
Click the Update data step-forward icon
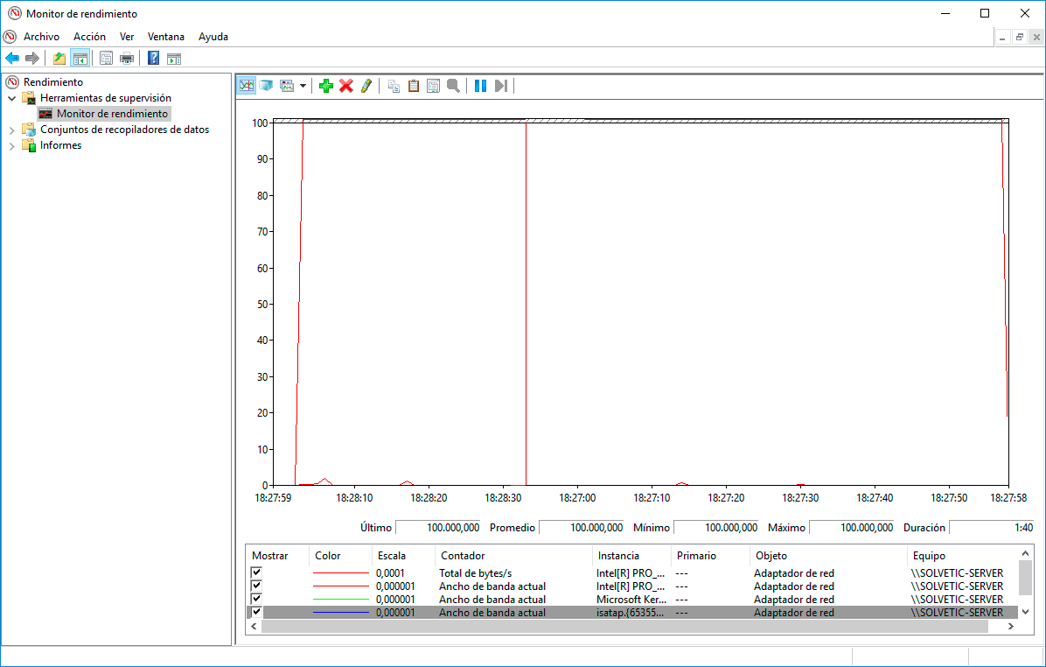coord(501,86)
